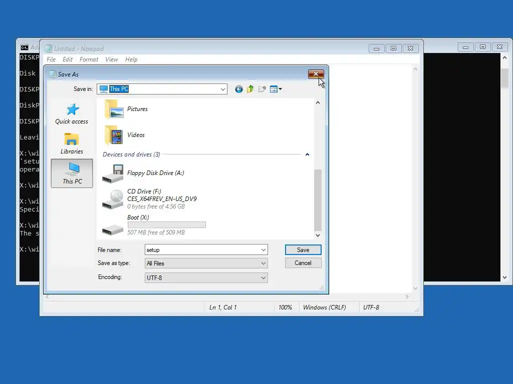Click '100%' zoom in status bar
Screen dimensions: 513x384
coord(285,307)
